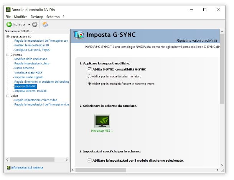
Task: Open the Desktop menu
Action: (37, 17)
